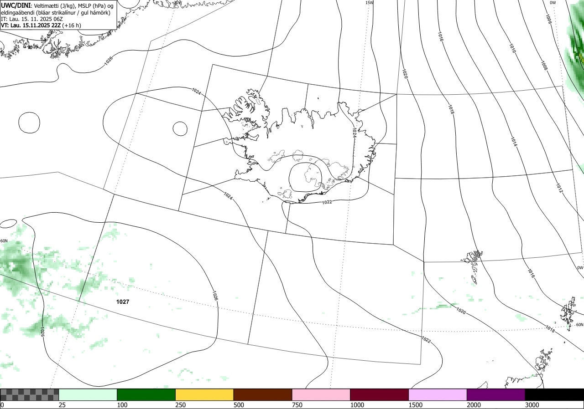Click the maroon 1000–1500 legend swatch
The width and height of the screenshot is (584, 409).
[x=380, y=394]
